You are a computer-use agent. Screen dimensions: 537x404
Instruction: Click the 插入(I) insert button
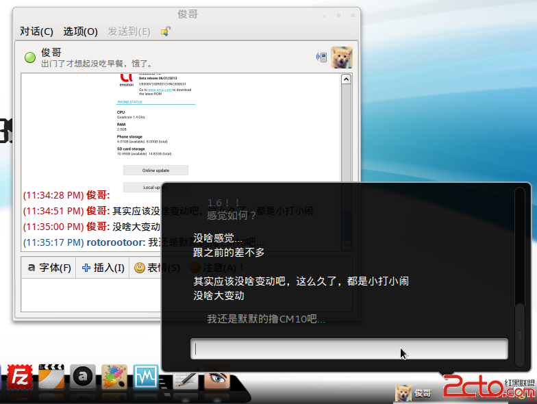point(103,268)
